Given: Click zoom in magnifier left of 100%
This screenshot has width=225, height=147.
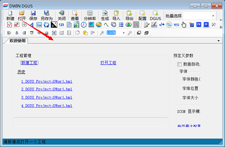Looking at the screenshot, I should [x=102, y=33].
